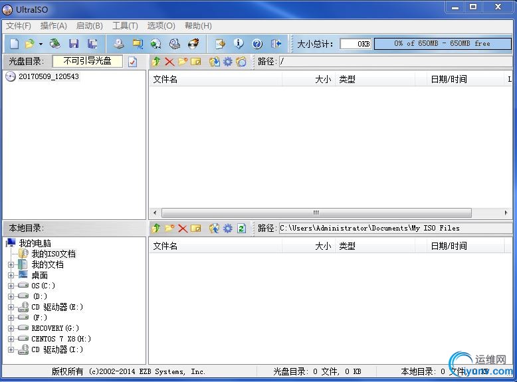517x382 pixels.
Task: Sort disc files by 类型 column
Action: pyautogui.click(x=375, y=79)
